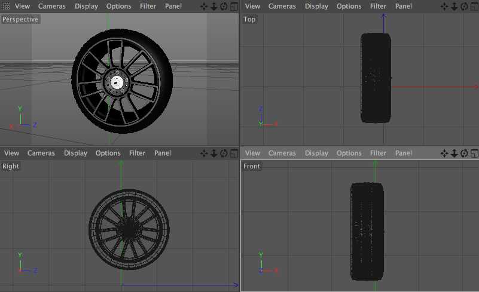Click the pan camera icon in Perspective viewport
Viewport: 479px width, 292px height.
(204, 7)
